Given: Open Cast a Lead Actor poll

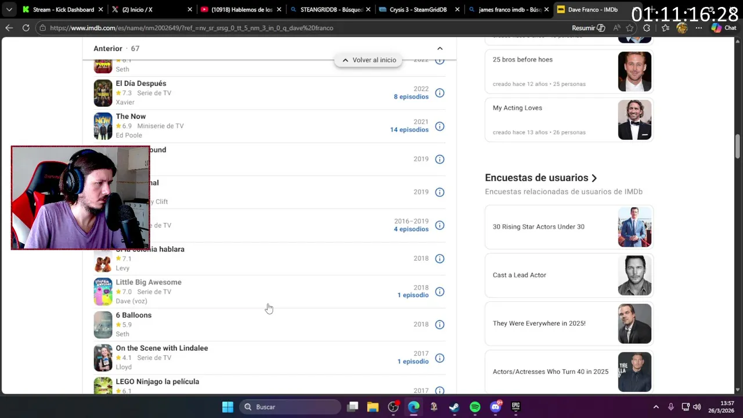Looking at the screenshot, I should (569, 275).
